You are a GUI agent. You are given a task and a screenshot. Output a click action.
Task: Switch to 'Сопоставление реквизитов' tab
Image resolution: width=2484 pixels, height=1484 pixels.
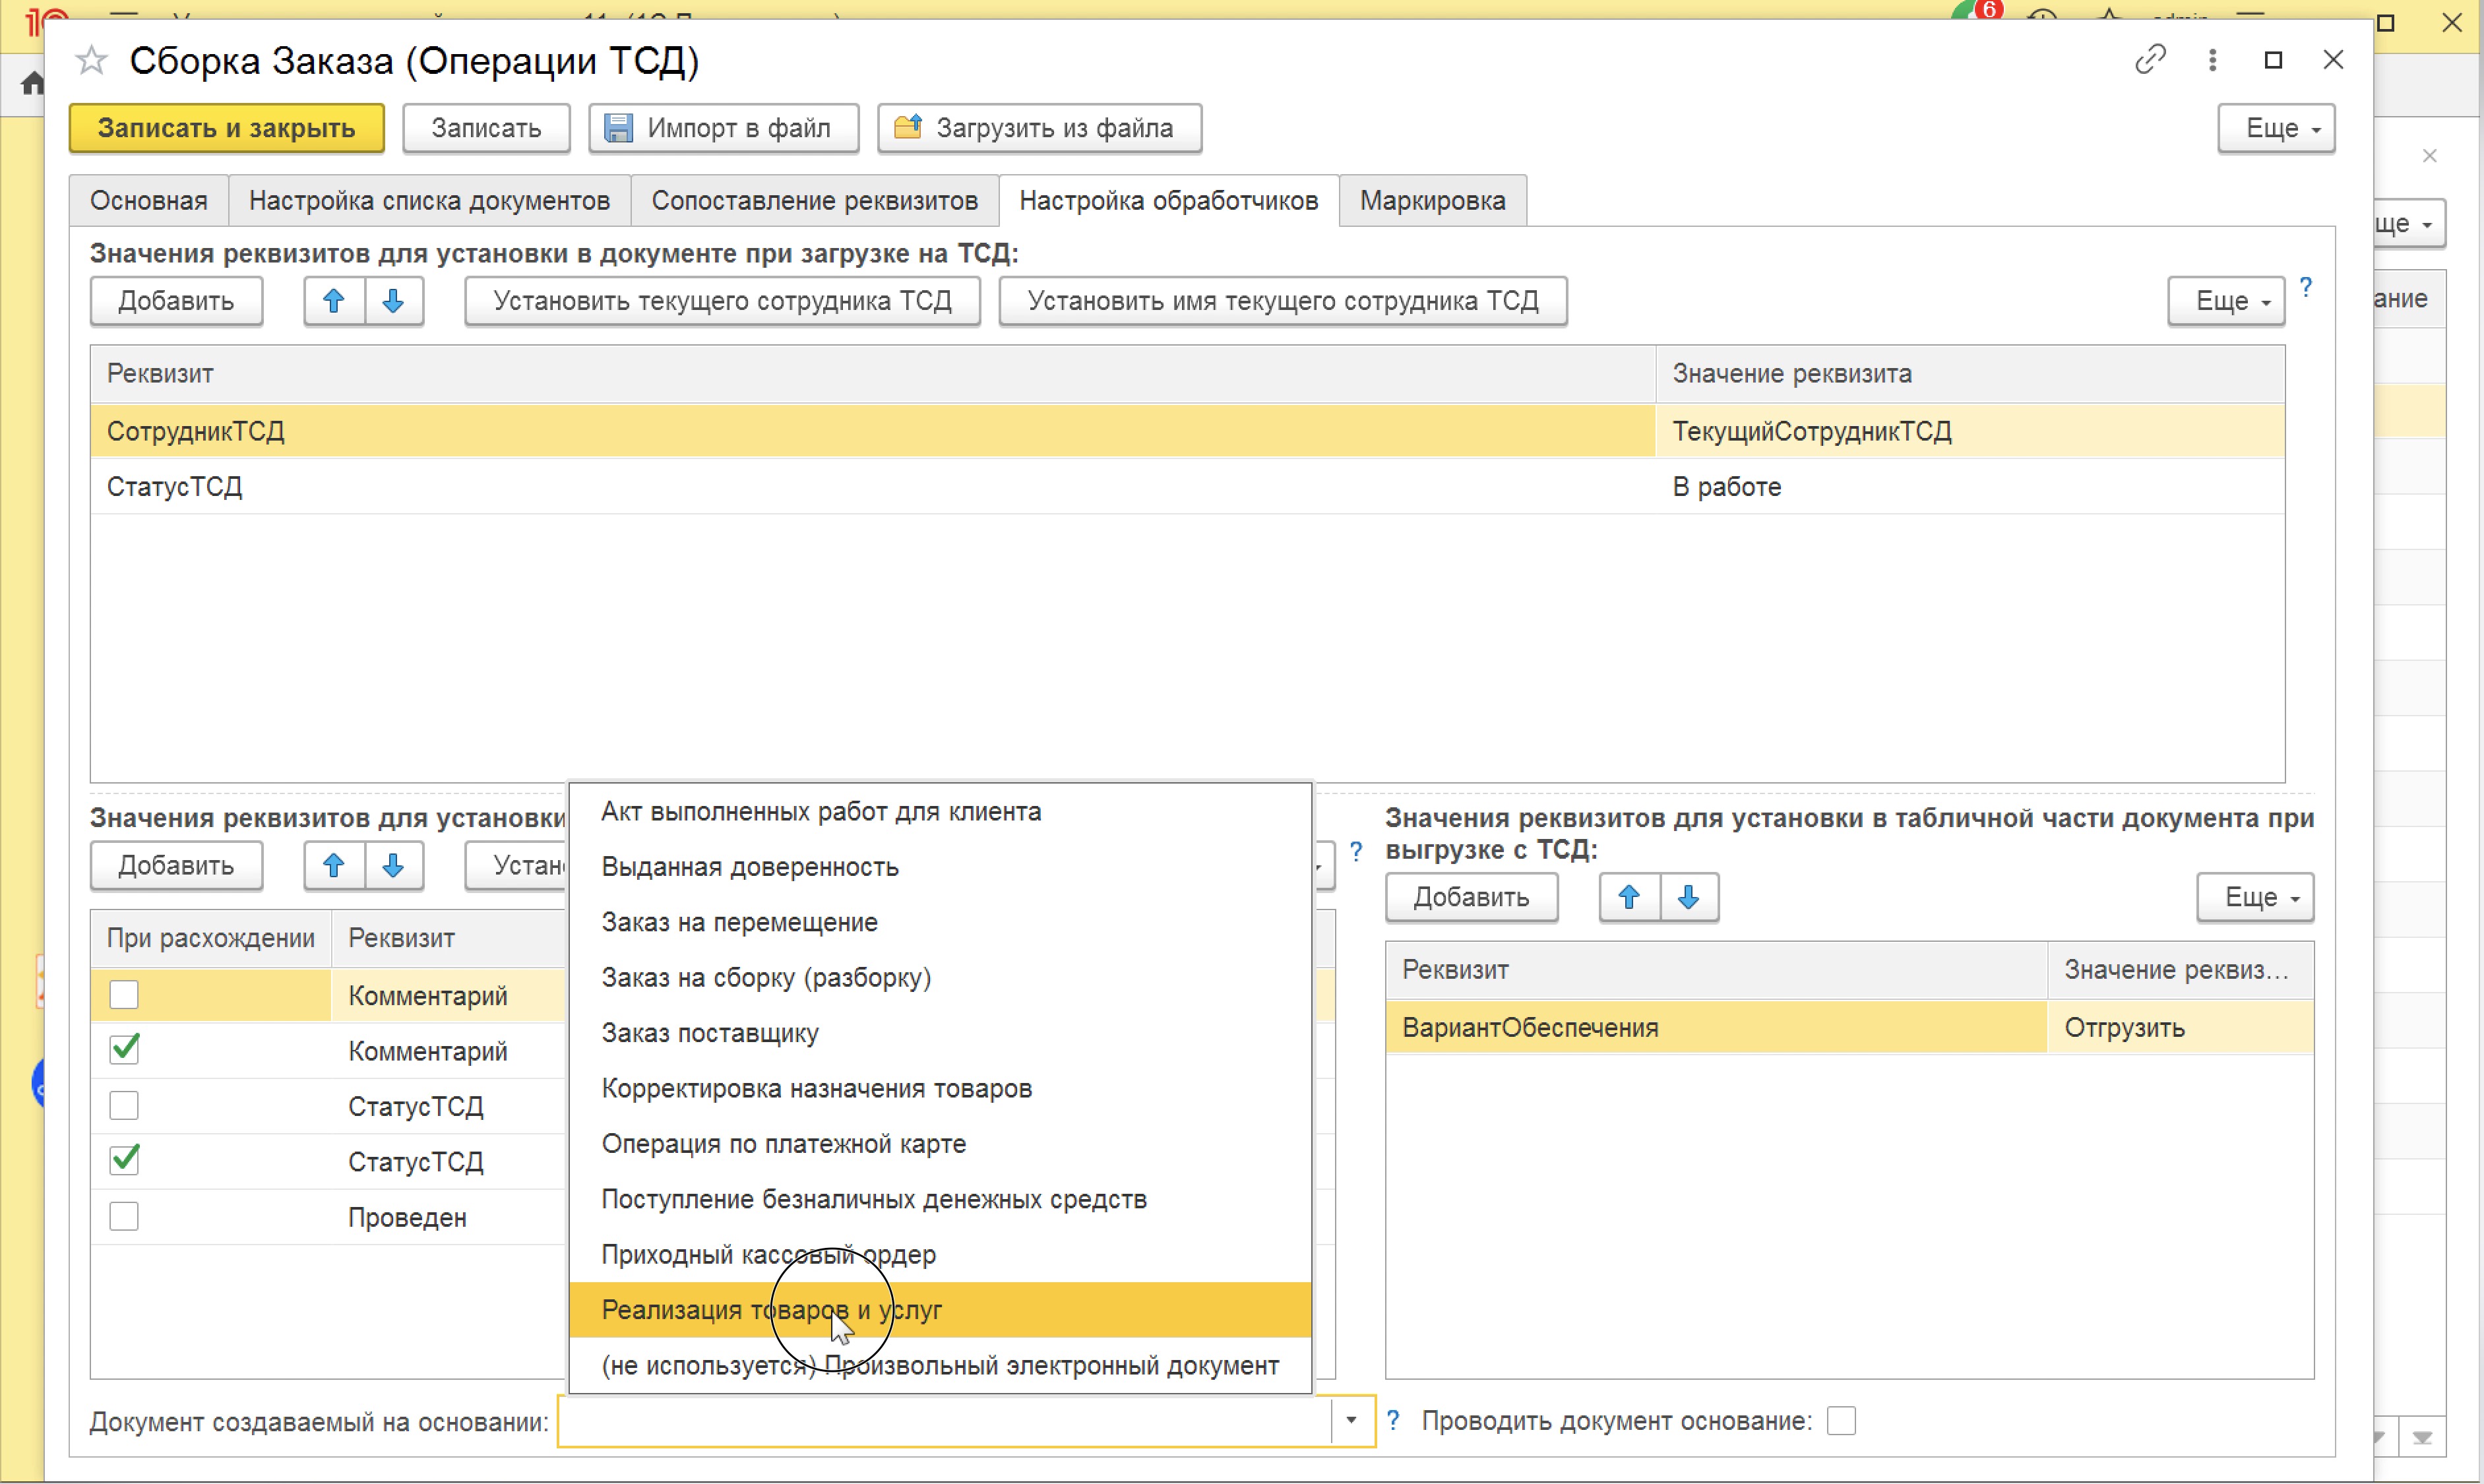coord(814,200)
